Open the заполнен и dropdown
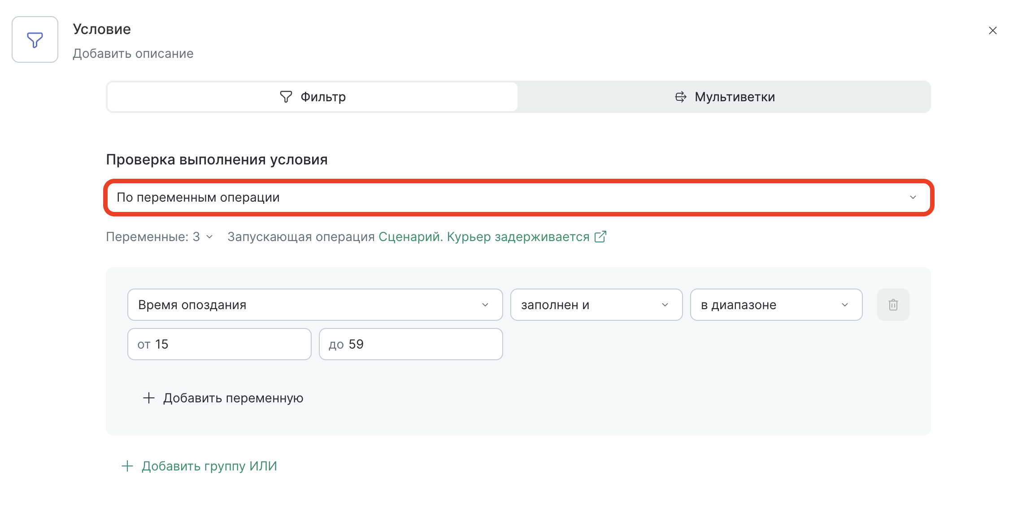This screenshot has width=1009, height=526. pos(596,305)
